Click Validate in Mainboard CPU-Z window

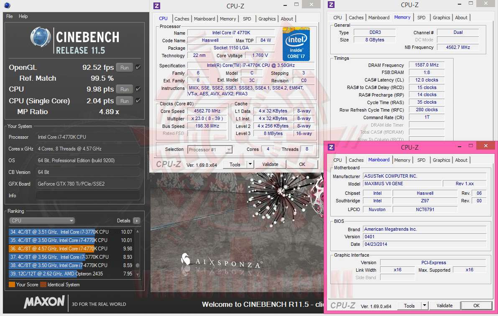point(444,306)
